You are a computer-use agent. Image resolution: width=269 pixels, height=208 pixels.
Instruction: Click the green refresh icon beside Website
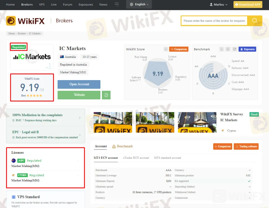point(106,95)
